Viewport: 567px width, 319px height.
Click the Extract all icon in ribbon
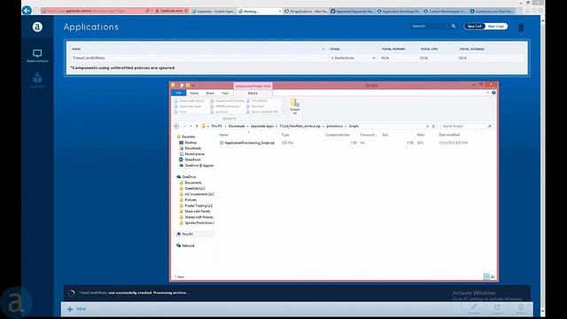[295, 106]
